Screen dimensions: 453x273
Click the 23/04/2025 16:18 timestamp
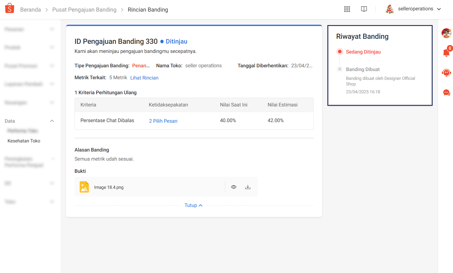363,92
